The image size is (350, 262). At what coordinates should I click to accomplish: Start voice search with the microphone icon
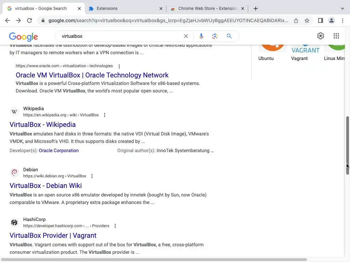coord(201,36)
